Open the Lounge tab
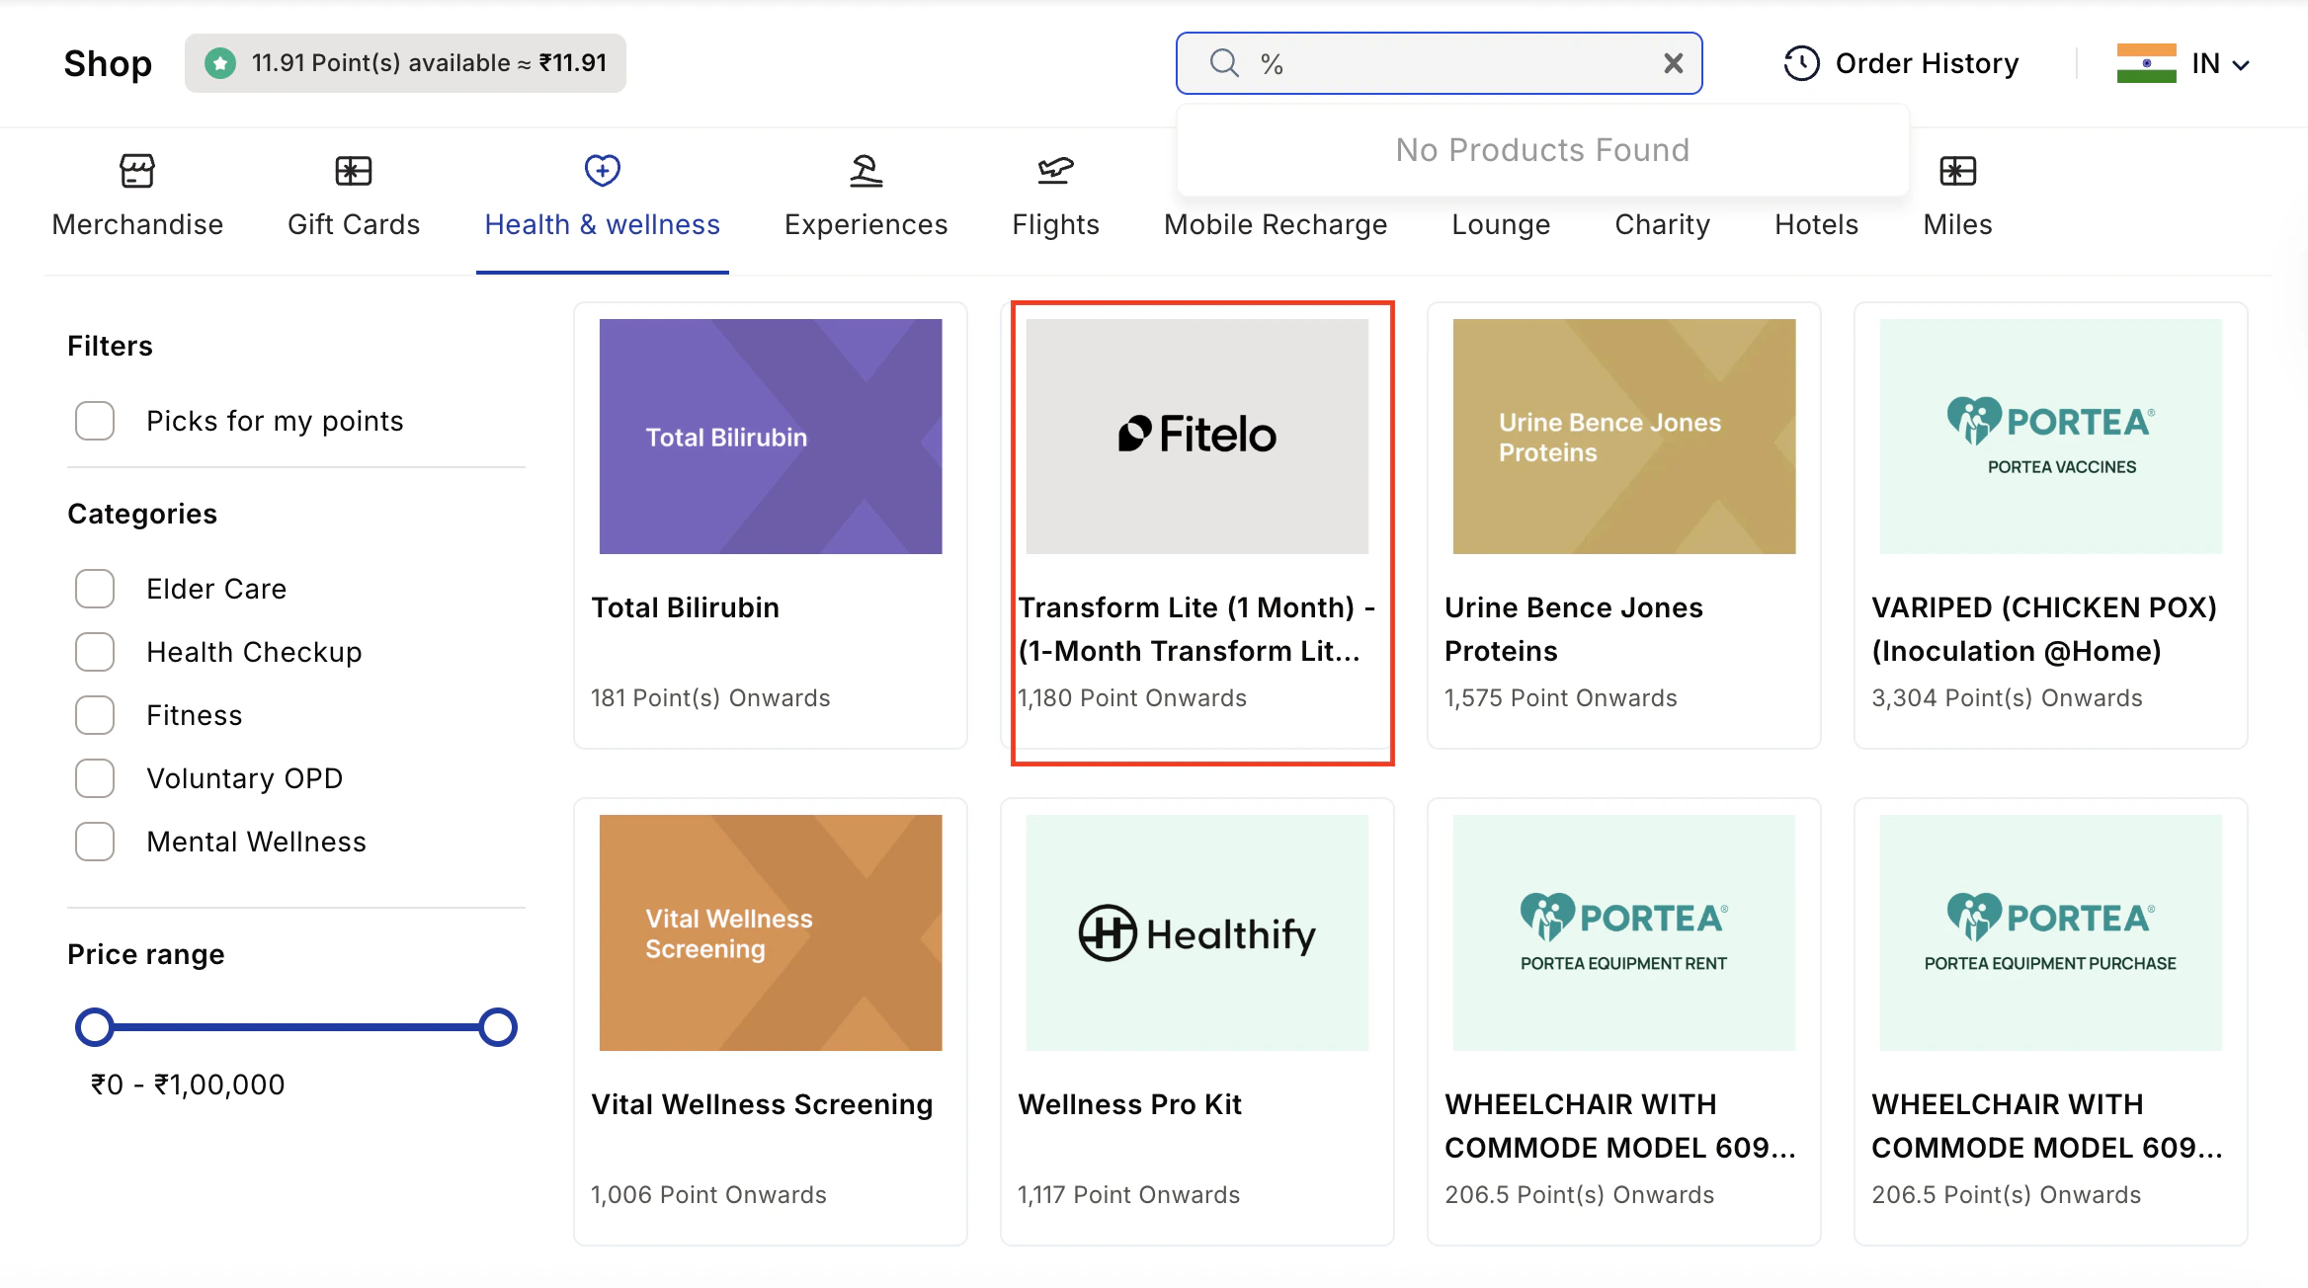Screen dimensions: 2308x1288 pos(1501,224)
